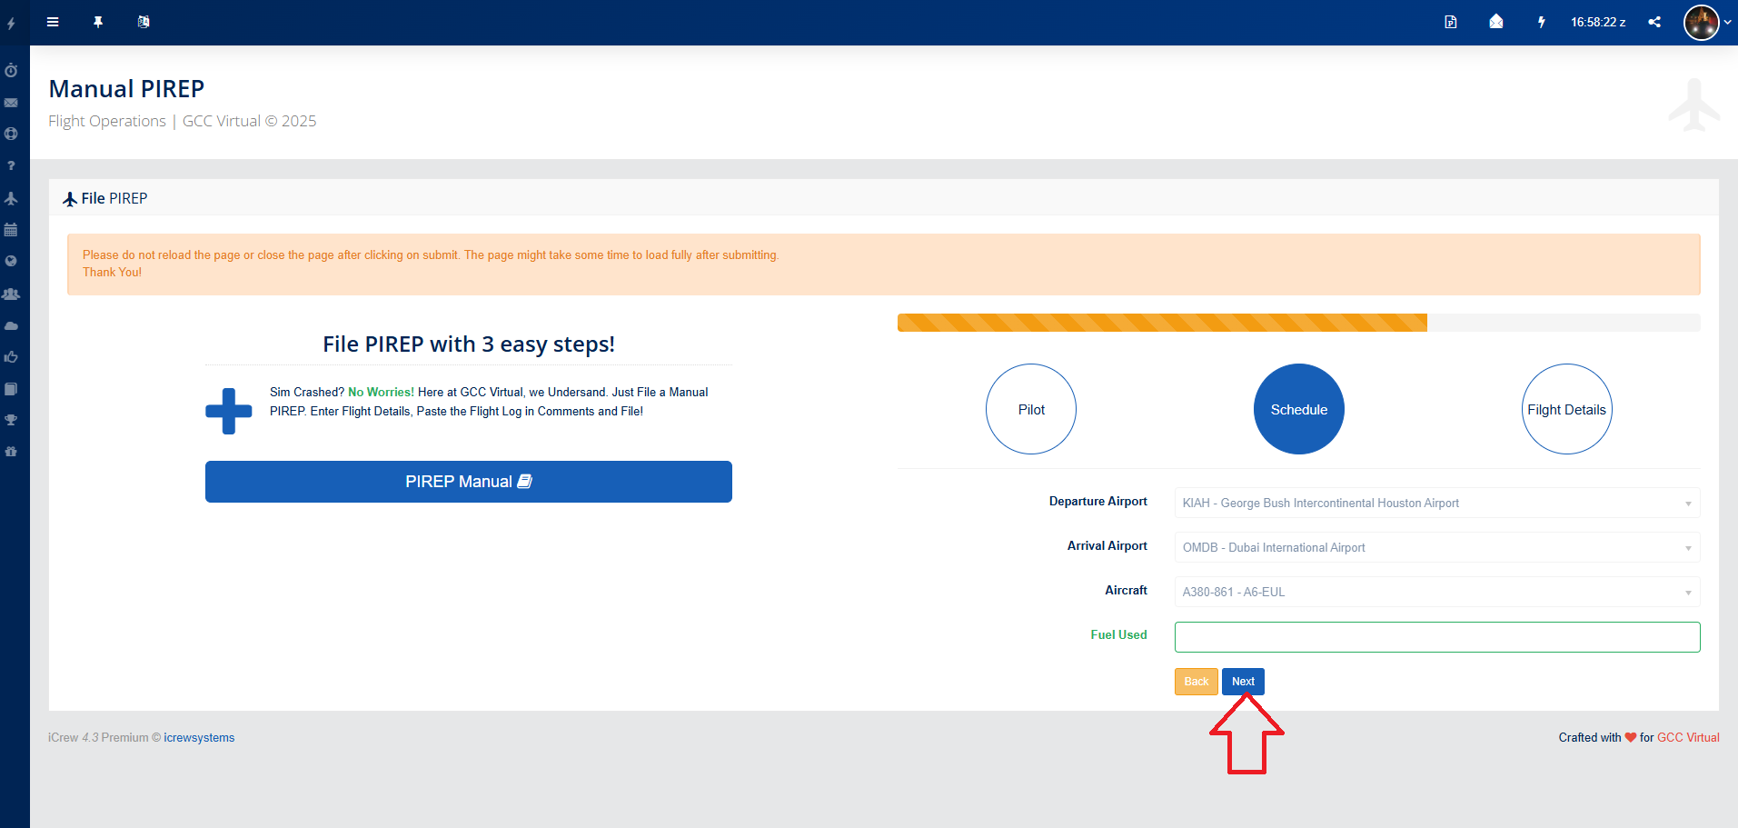Image resolution: width=1738 pixels, height=828 pixels.
Task: Open the envelope messages icon in sidebar
Action: [x=11, y=103]
